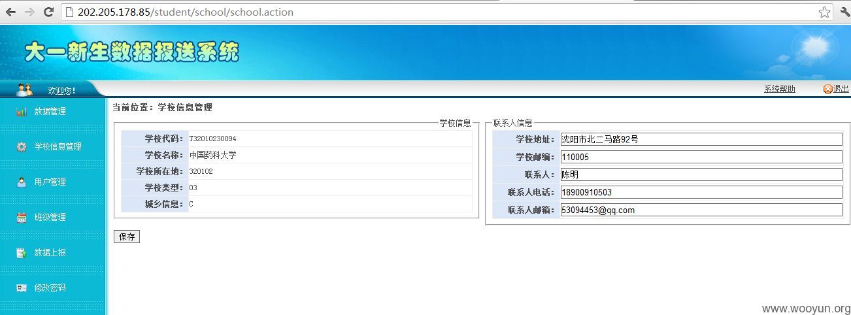Click school name value 中国药科大学
The width and height of the screenshot is (851, 315).
[212, 156]
